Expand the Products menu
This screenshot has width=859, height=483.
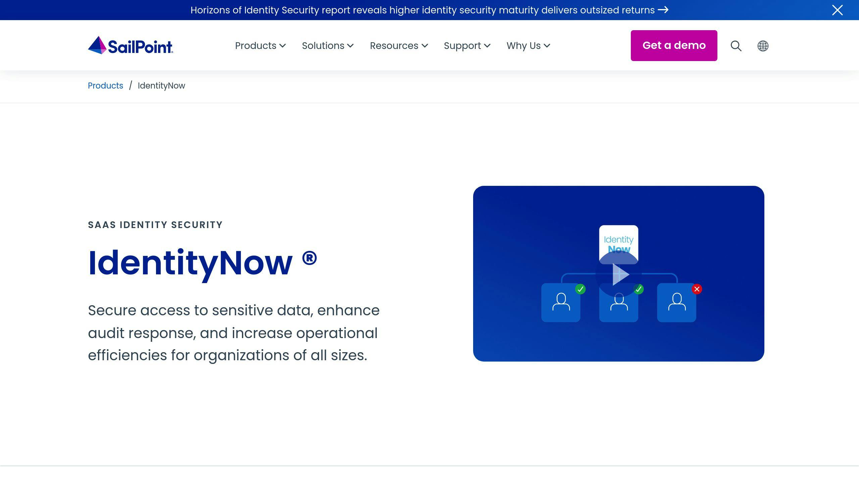(260, 46)
